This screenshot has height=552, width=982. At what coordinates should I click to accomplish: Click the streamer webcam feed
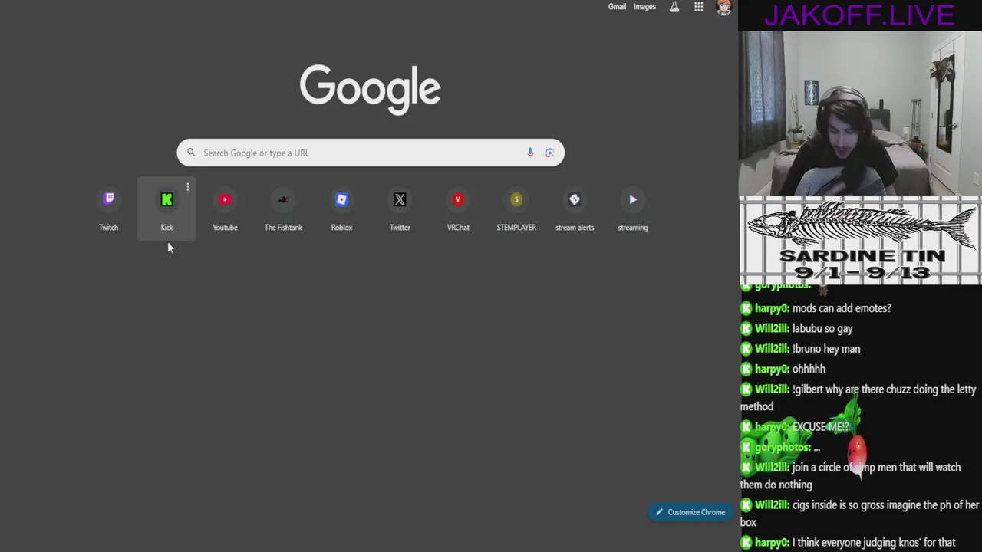pyautogui.click(x=860, y=113)
